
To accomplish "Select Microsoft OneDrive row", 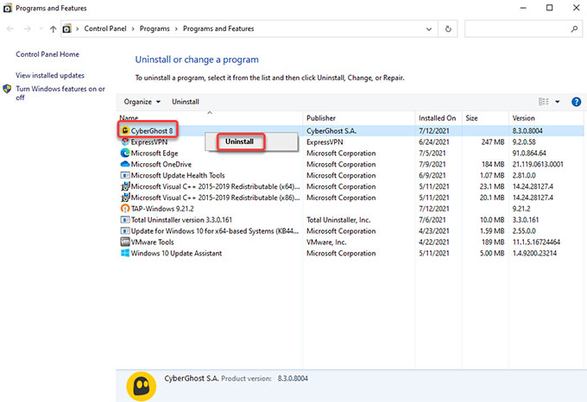I will (161, 164).
